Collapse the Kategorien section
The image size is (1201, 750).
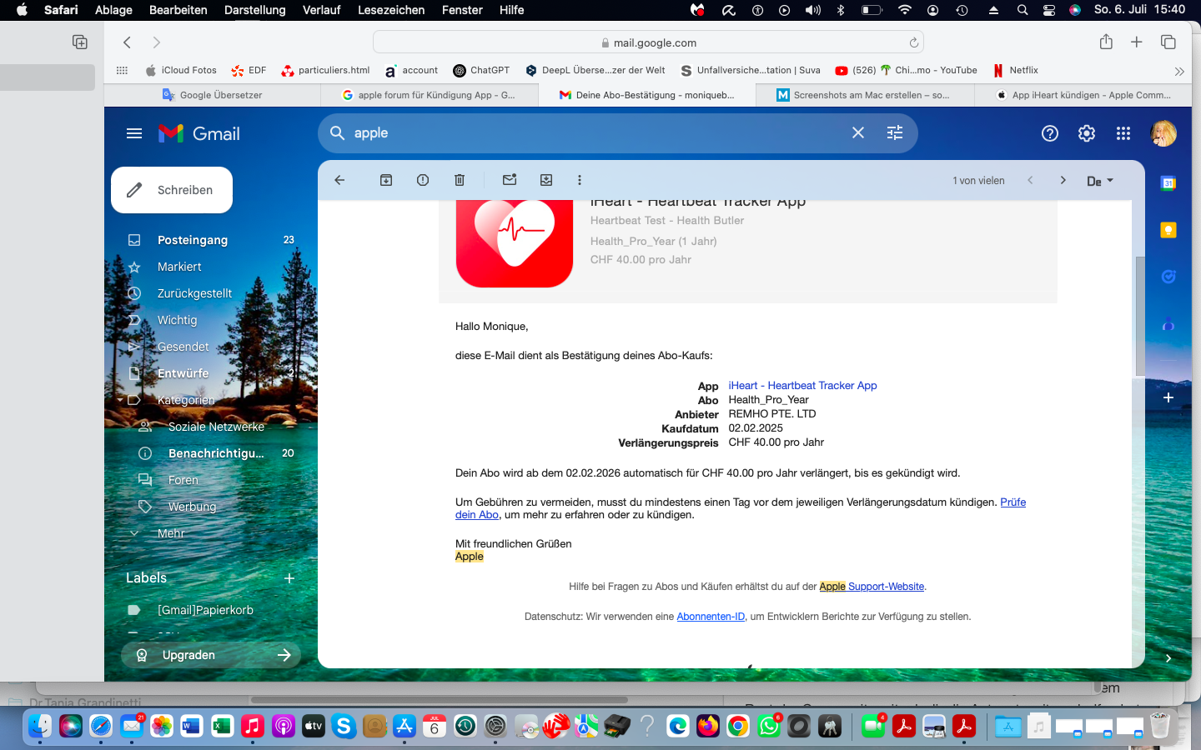(x=120, y=400)
